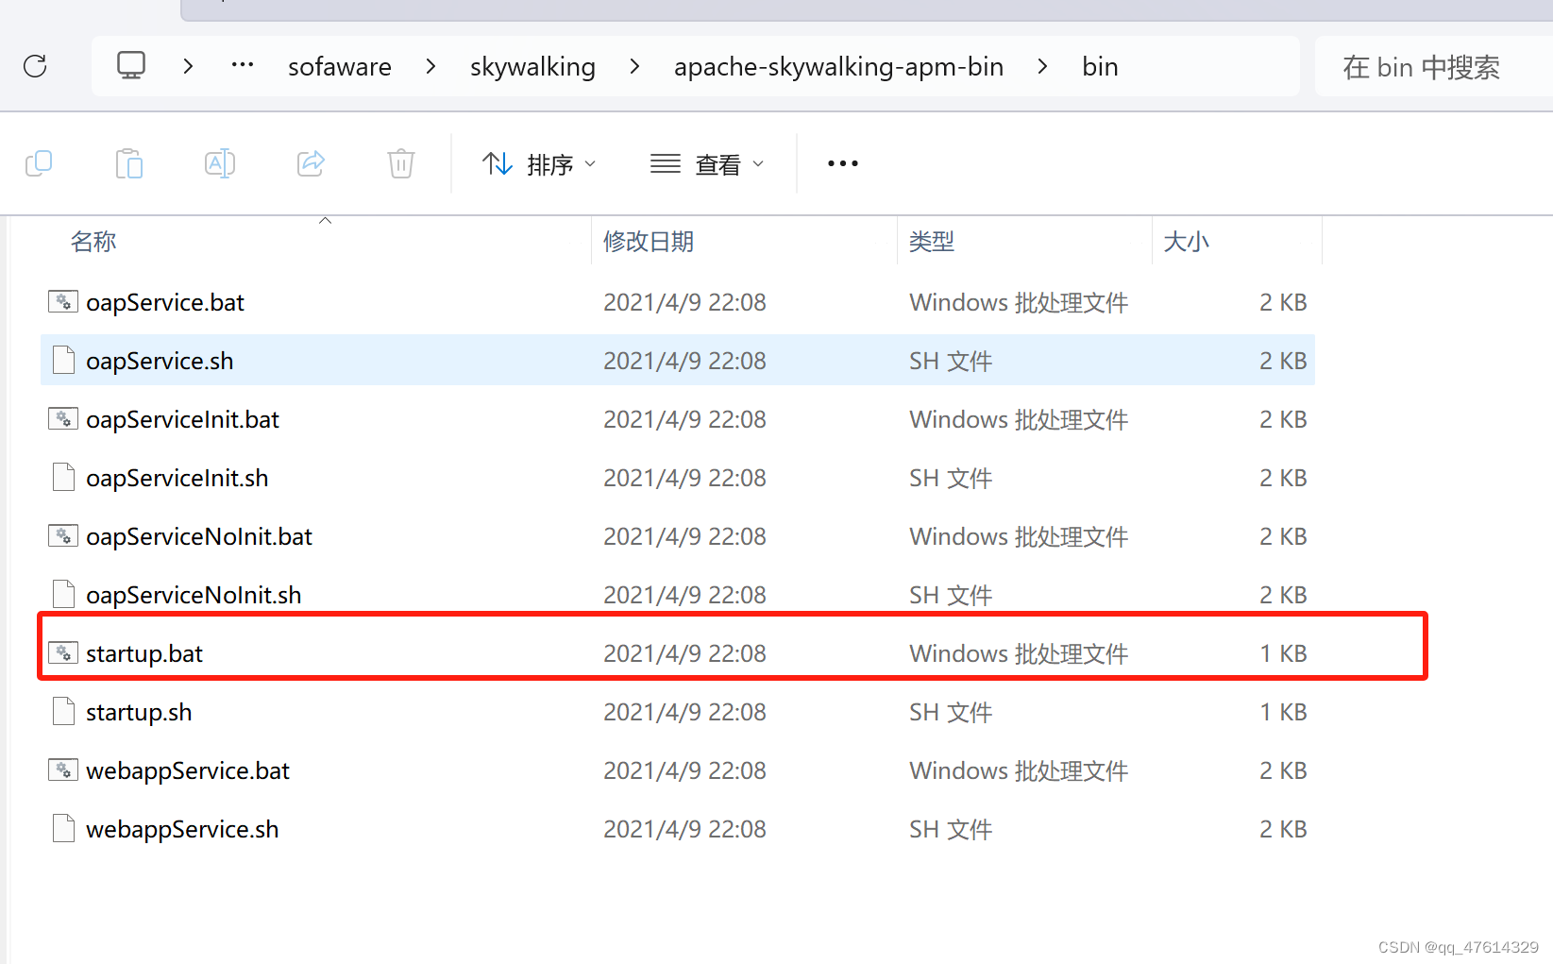Click the This PC monitor icon
Image resolution: width=1553 pixels, height=964 pixels.
click(x=131, y=65)
